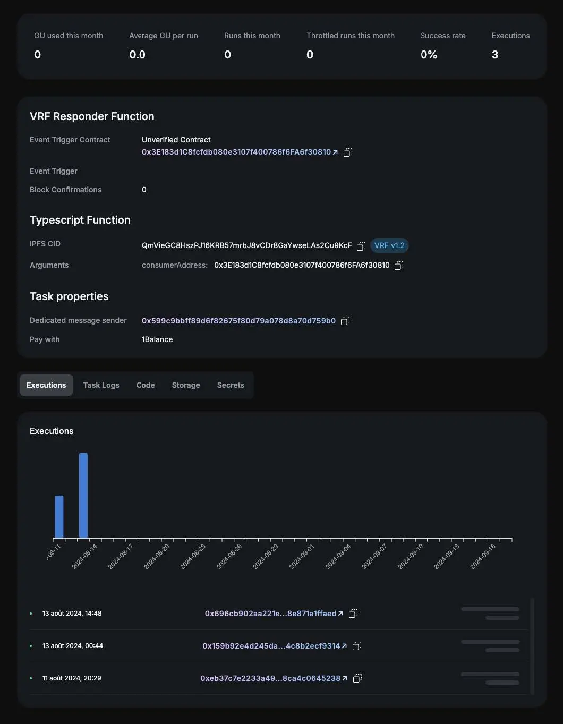563x724 pixels.
Task: Copy the event trigger contract address
Action: (x=348, y=152)
